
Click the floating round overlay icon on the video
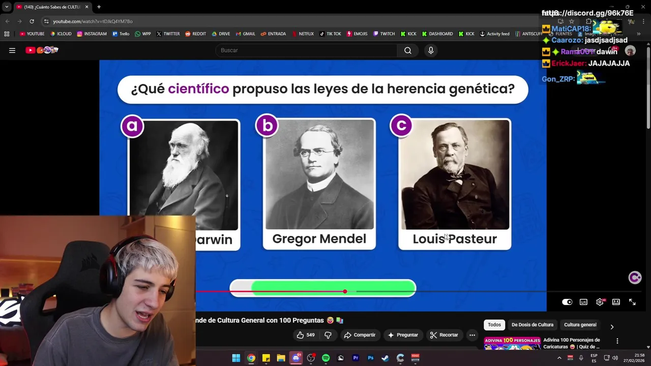635,278
